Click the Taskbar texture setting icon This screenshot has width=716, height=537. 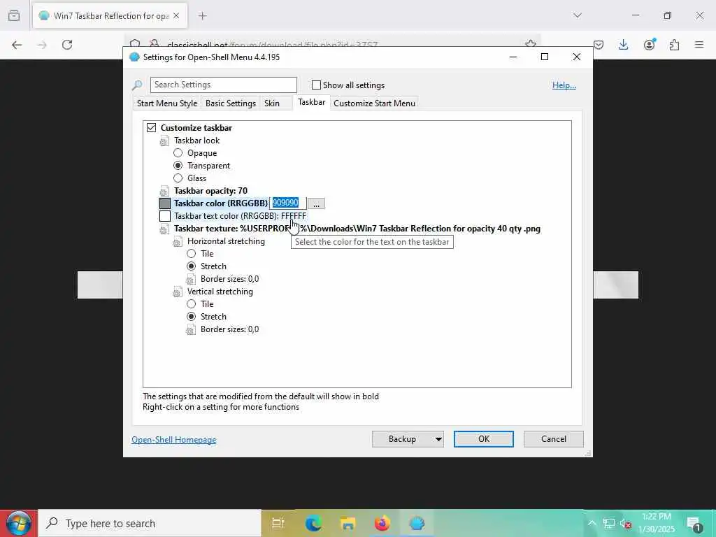[x=164, y=229]
